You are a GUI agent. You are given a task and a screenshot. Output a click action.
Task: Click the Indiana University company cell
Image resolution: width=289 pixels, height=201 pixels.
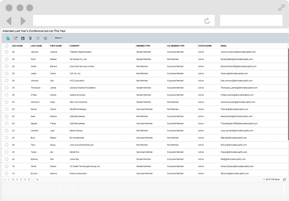(78, 95)
